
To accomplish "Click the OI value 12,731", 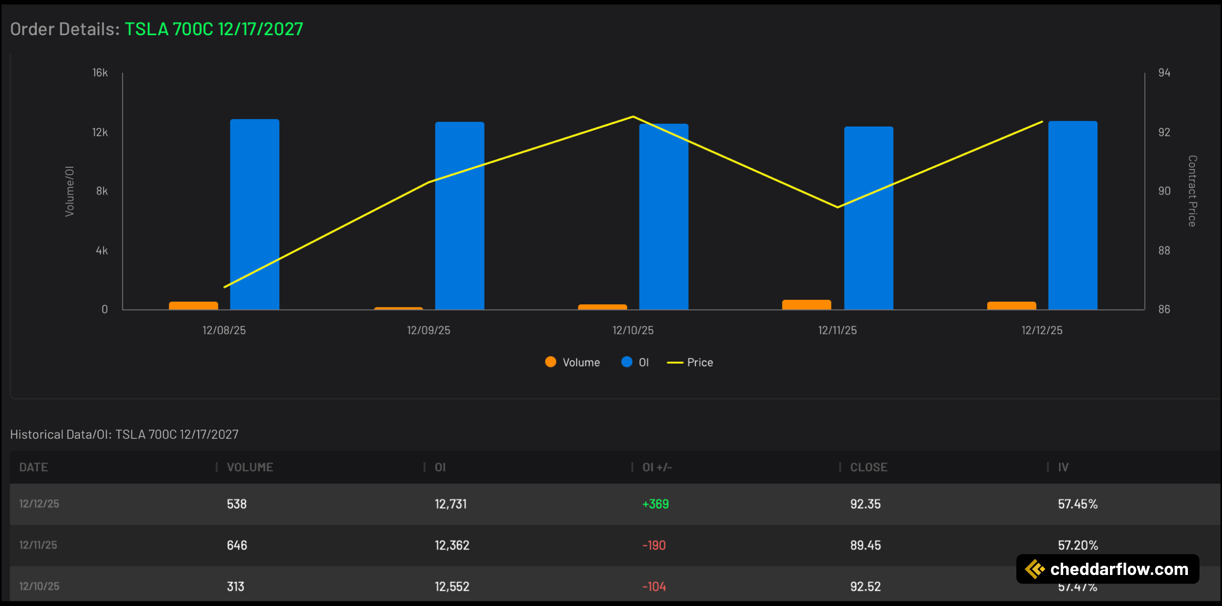I will pos(451,504).
